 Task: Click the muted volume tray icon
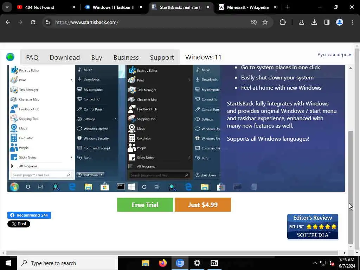(x=331, y=263)
